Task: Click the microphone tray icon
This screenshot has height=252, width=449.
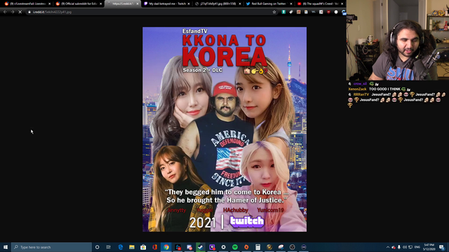Action: point(399,247)
